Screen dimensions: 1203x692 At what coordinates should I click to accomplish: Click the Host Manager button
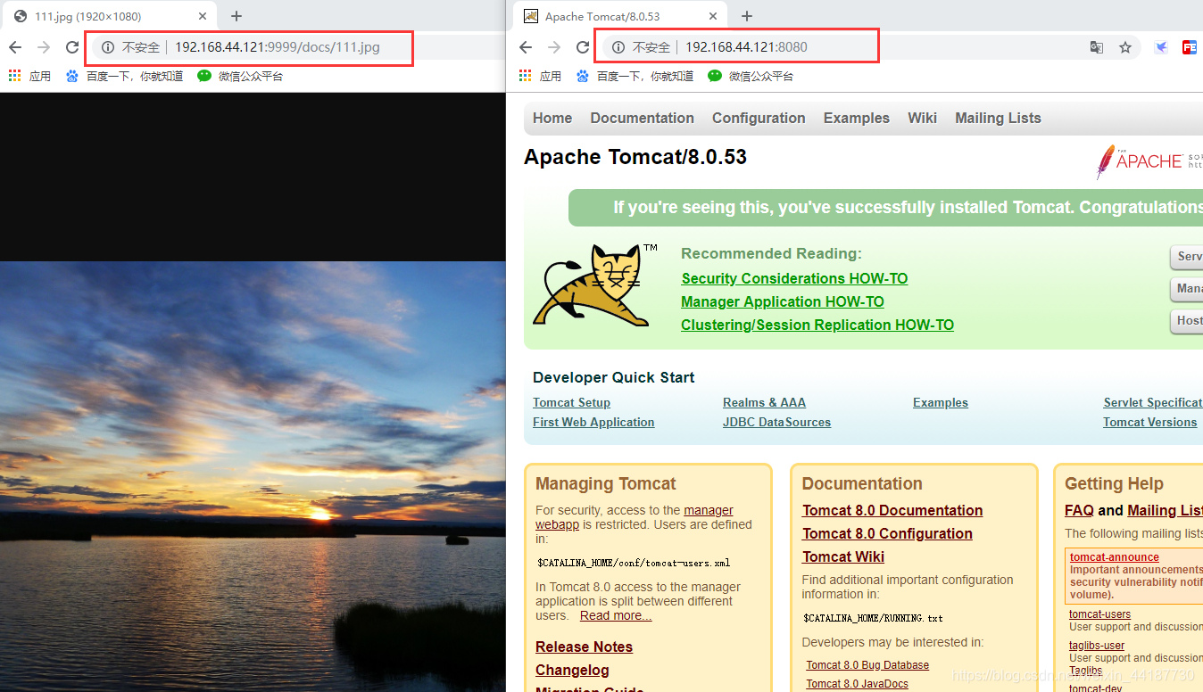pyautogui.click(x=1187, y=321)
